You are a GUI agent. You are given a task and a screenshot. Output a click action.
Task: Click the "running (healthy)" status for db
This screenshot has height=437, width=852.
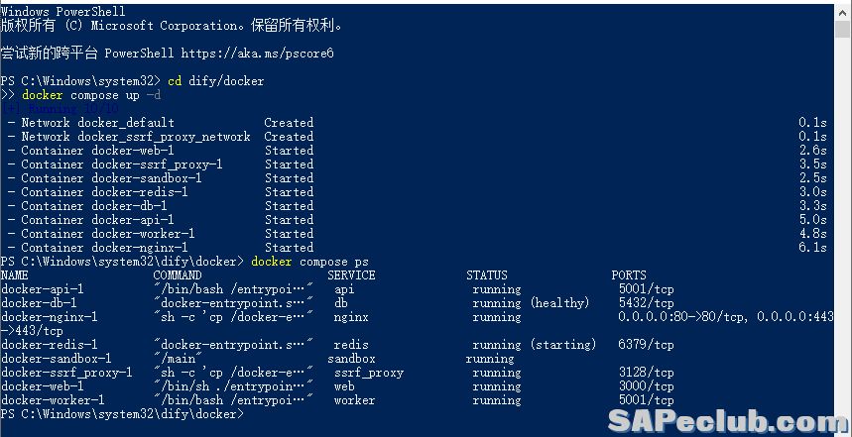pyautogui.click(x=531, y=303)
